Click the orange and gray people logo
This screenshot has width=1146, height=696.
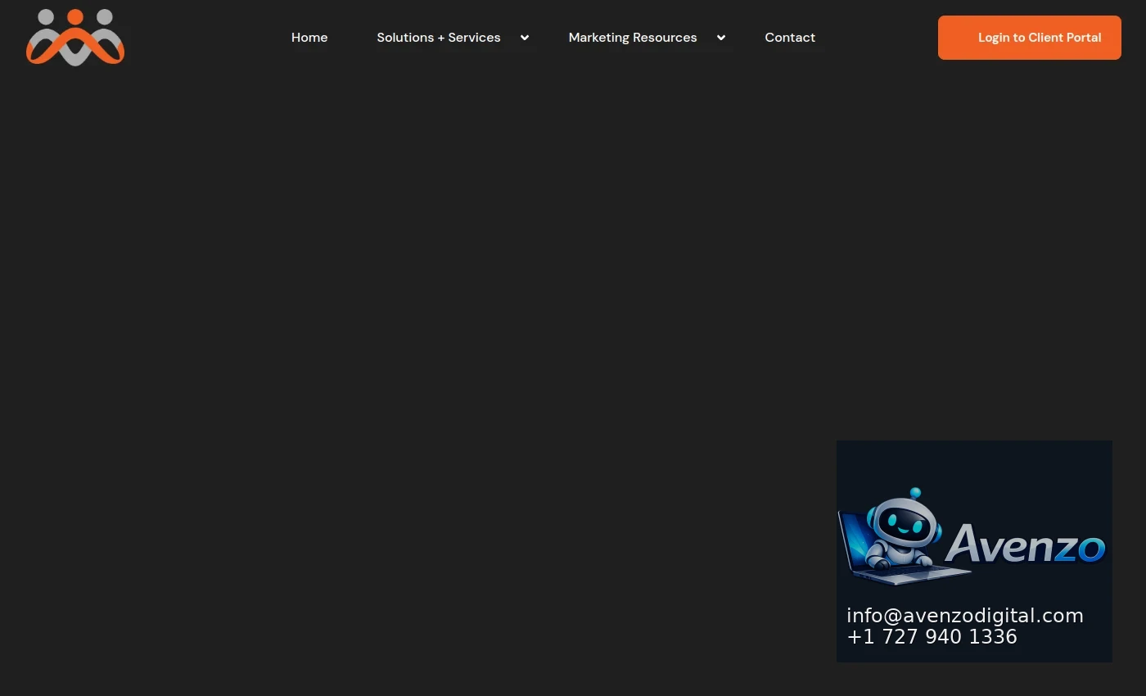(75, 38)
